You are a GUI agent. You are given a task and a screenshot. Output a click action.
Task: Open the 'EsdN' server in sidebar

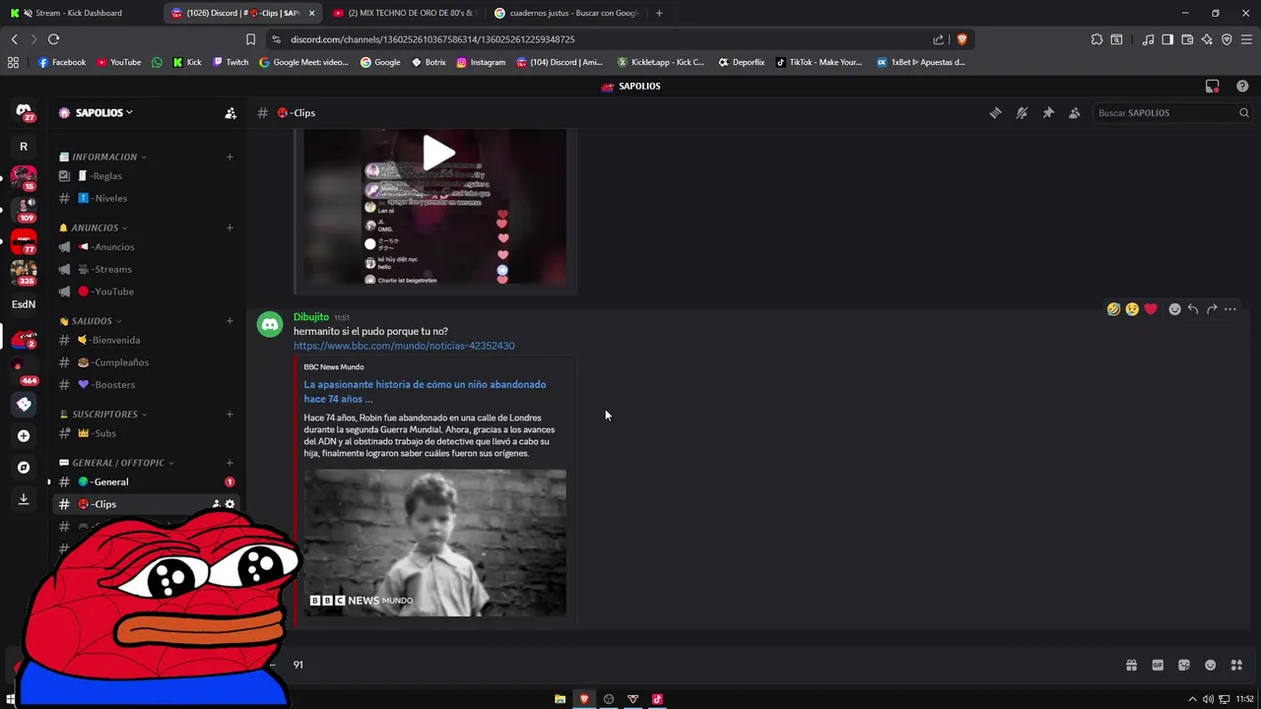pos(24,304)
